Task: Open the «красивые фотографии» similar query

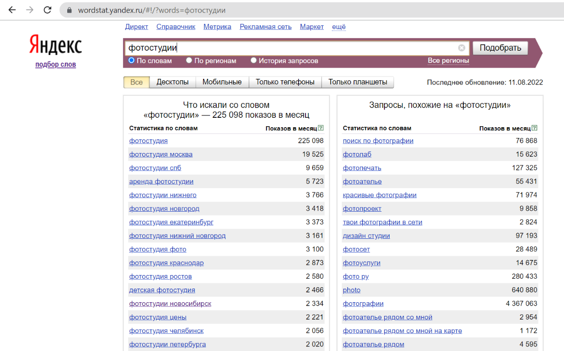Action: click(380, 195)
